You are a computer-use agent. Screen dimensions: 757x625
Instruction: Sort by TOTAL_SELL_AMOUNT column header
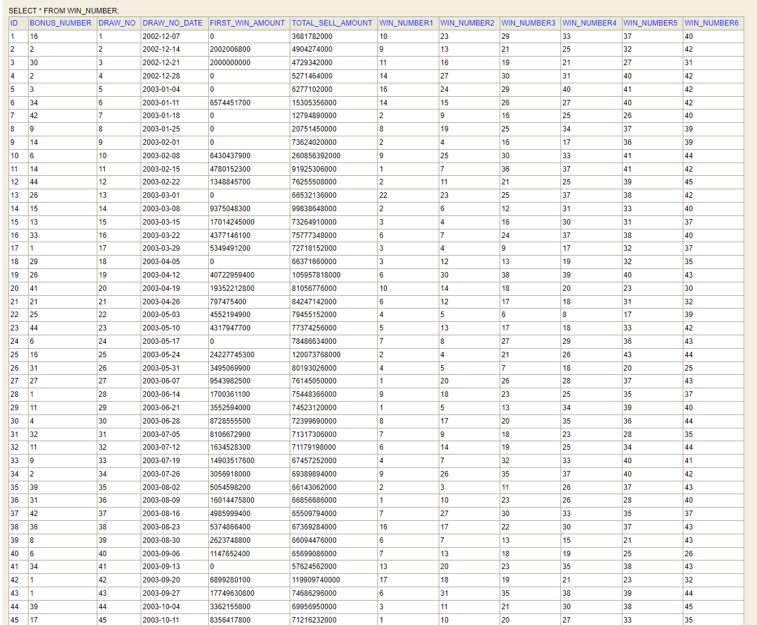[x=332, y=23]
